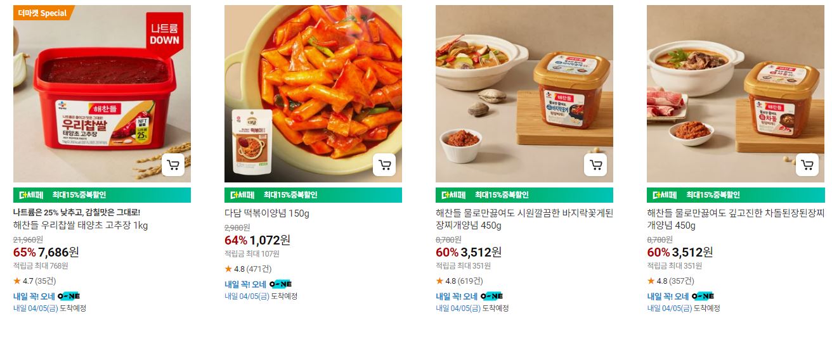Click O-NE delivery badge under gochujang
This screenshot has width=832, height=337.
68,296
